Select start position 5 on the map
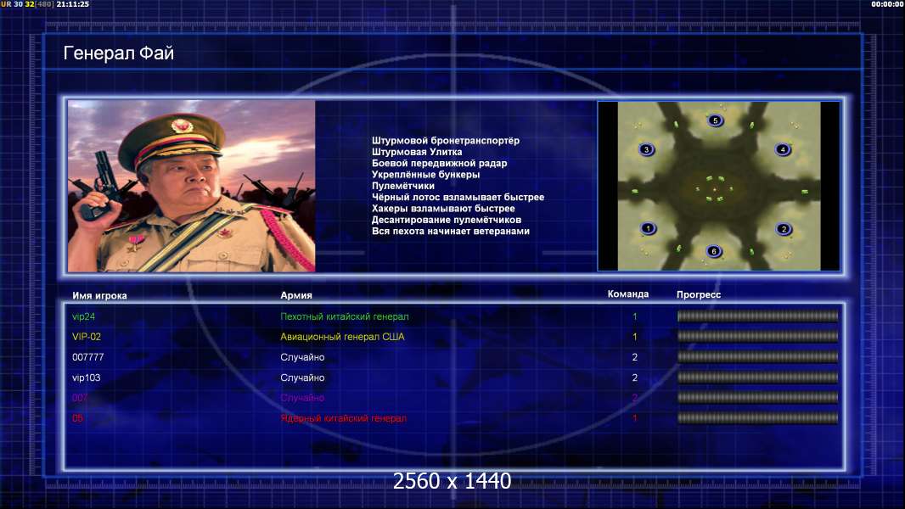The image size is (905, 509). coord(715,120)
